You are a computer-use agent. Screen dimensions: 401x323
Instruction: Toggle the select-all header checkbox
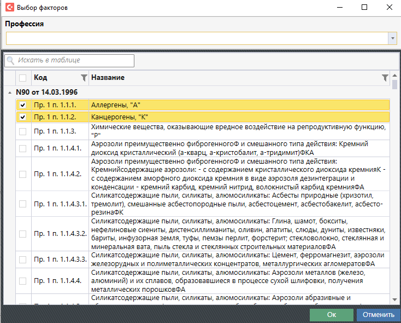(x=22, y=78)
